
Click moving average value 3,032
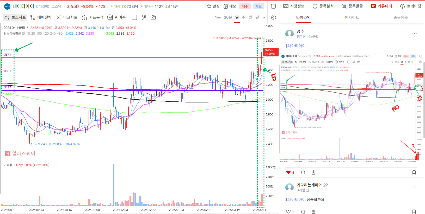pyautogui.click(x=110, y=33)
